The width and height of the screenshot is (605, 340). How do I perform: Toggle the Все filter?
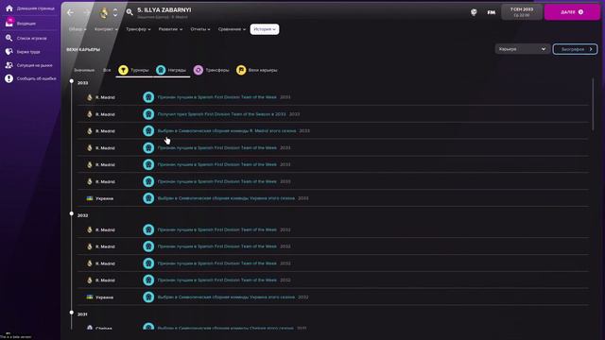[x=107, y=70]
